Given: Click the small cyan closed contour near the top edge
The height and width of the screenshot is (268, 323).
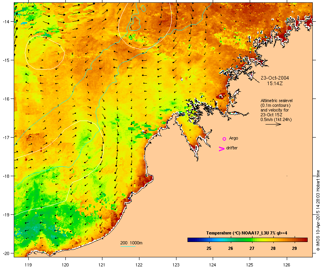Looking at the screenshot, I should (143, 8).
